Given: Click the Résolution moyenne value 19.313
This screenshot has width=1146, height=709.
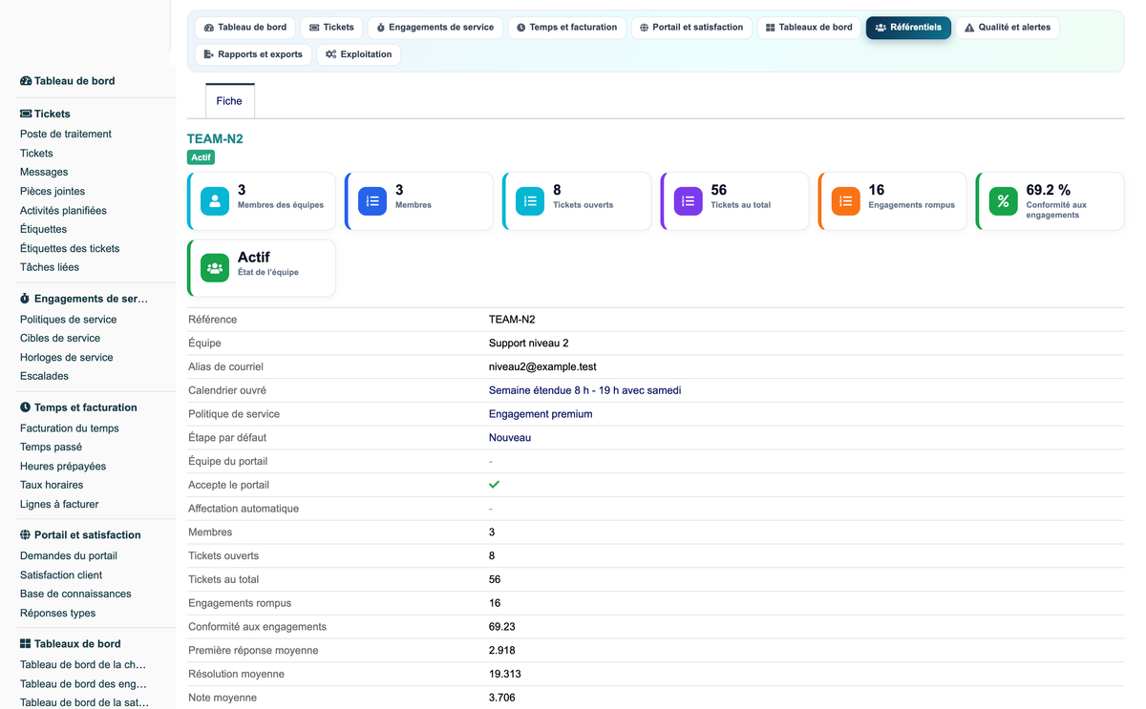Looking at the screenshot, I should coord(505,675).
